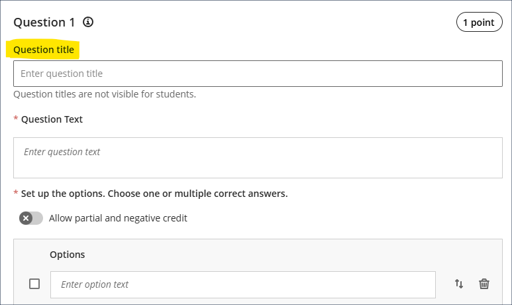The image size is (512, 305).
Task: Delete the option with the trash icon
Action: 484,284
